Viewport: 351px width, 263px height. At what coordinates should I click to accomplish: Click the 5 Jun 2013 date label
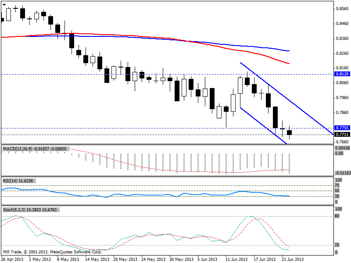(208, 259)
